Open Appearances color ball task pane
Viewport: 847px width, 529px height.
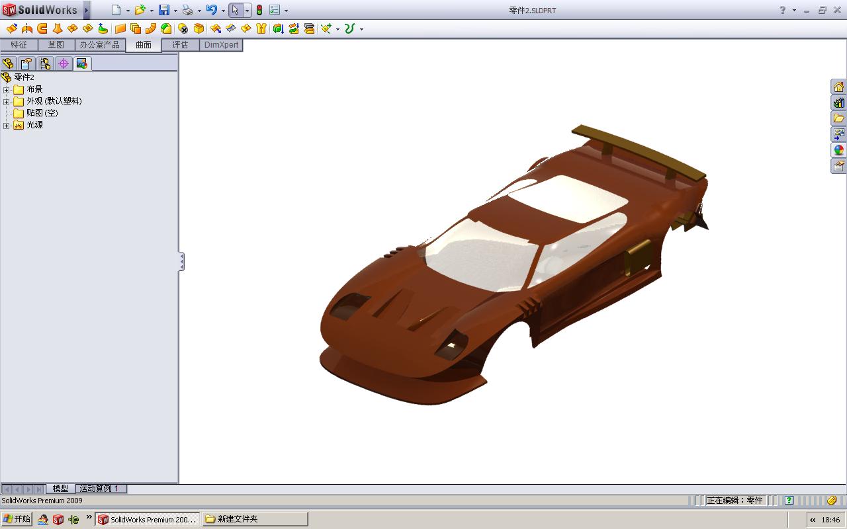839,150
